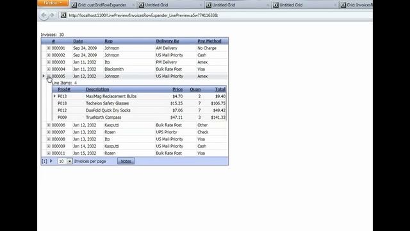Screen dimensions: 410x231
Task: Click UPS Priority in invoice 000007
Action: pos(167,132)
